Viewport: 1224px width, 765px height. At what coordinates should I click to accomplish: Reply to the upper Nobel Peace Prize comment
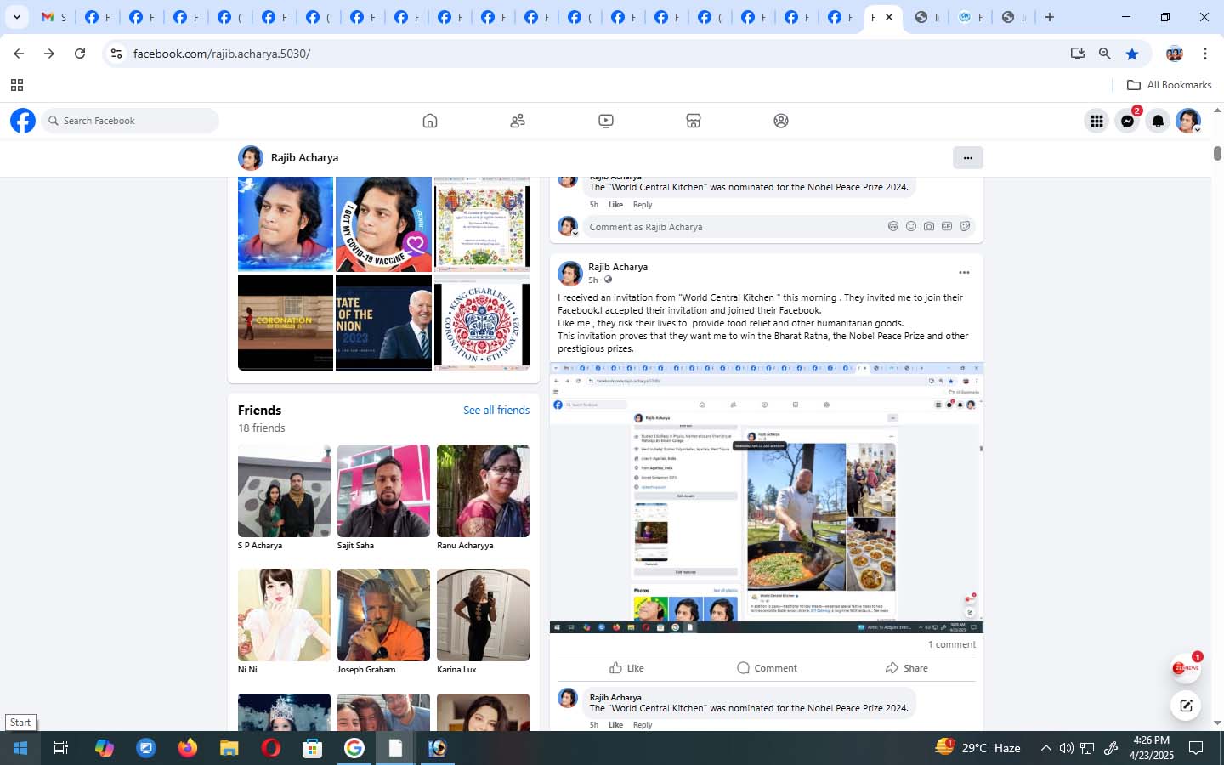(x=643, y=205)
